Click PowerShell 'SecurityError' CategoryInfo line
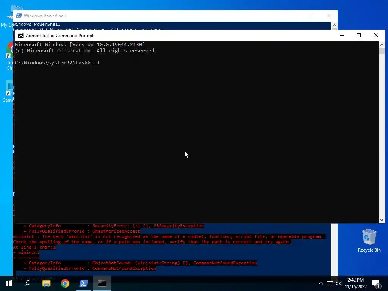 (x=114, y=226)
